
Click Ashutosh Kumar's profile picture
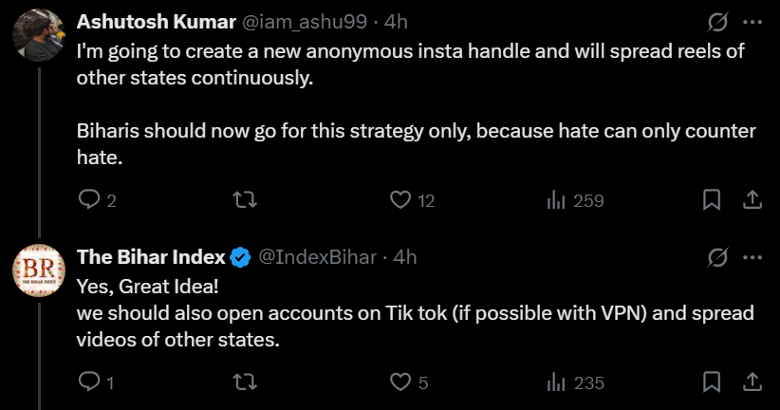[x=38, y=33]
